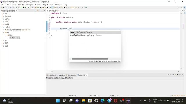Switch to the Problems tab
The height and width of the screenshot is (104, 186).
(51, 75)
